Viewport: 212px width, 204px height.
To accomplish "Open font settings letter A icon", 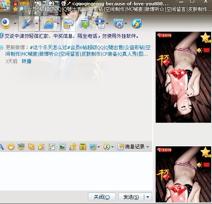I will click(x=2, y=147).
